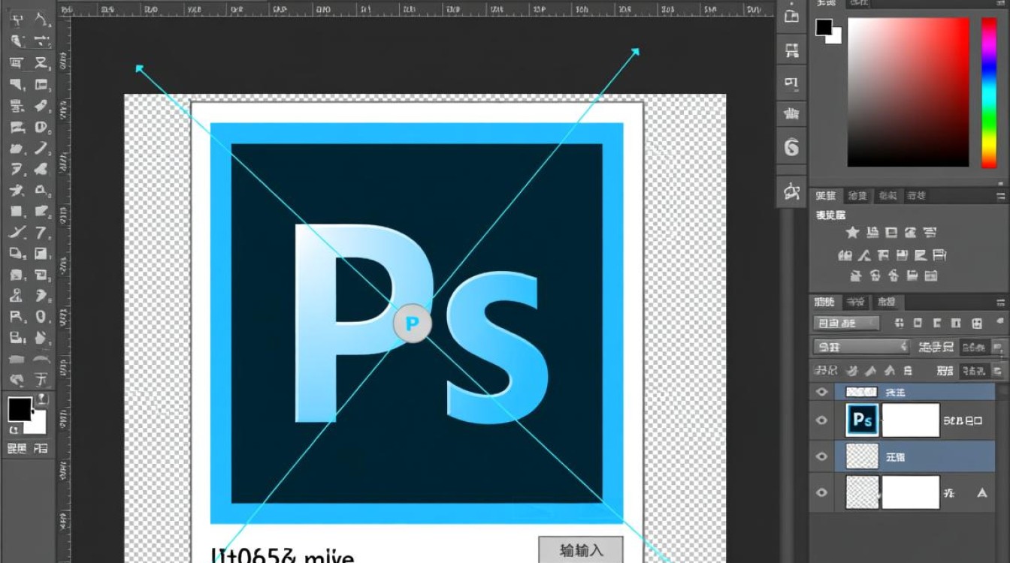The image size is (1010, 563).
Task: Hide the Ps logo layer using its eye
Action: coord(821,420)
